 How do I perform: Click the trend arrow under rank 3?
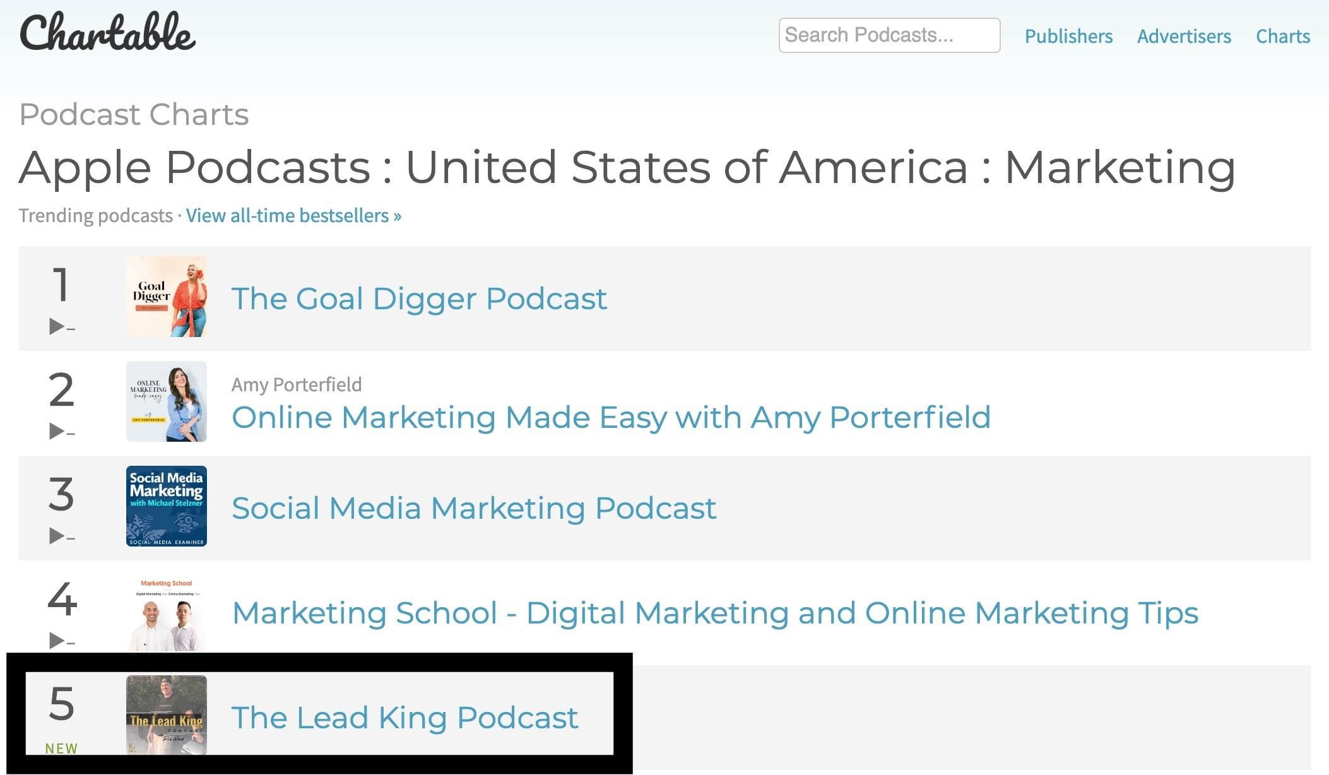[62, 536]
